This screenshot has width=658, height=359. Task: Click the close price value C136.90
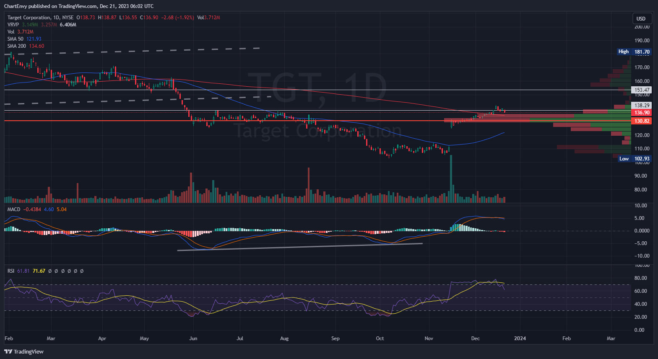click(149, 18)
